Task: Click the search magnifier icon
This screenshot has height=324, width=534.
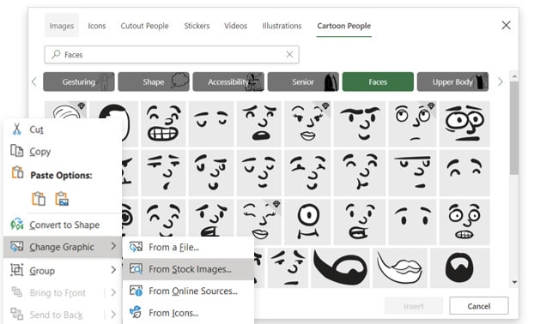Action: point(56,54)
